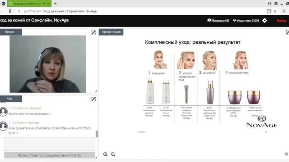Screen dimensions: 289x162
Task: Click the reader mode icon in the address bar
Action: [269, 11]
